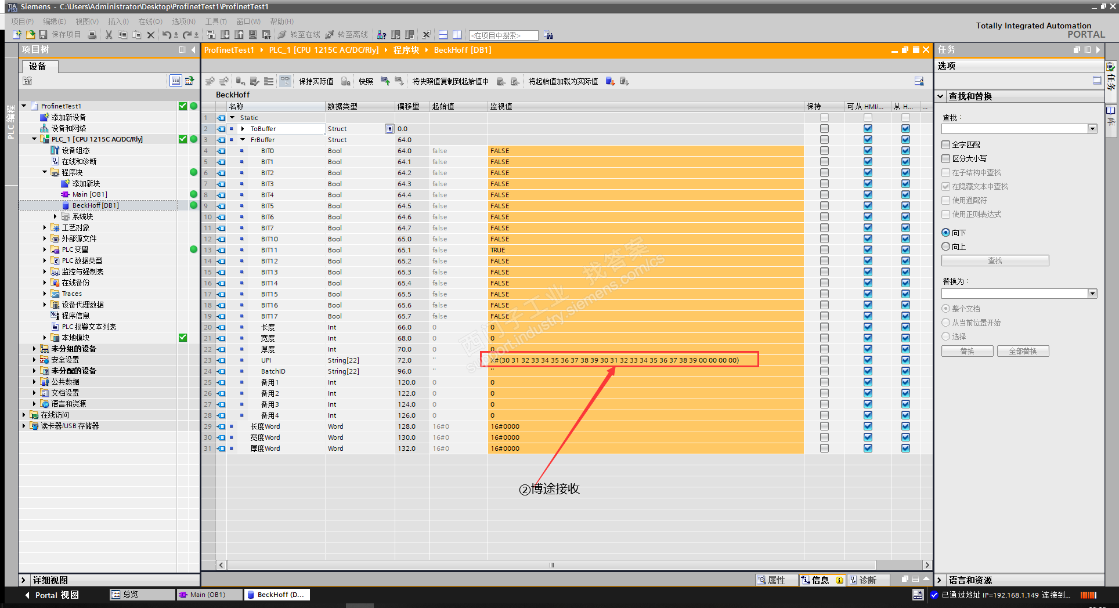Screen dimensions: 1119x608
Task: Click the upload from device icon
Action: point(239,35)
